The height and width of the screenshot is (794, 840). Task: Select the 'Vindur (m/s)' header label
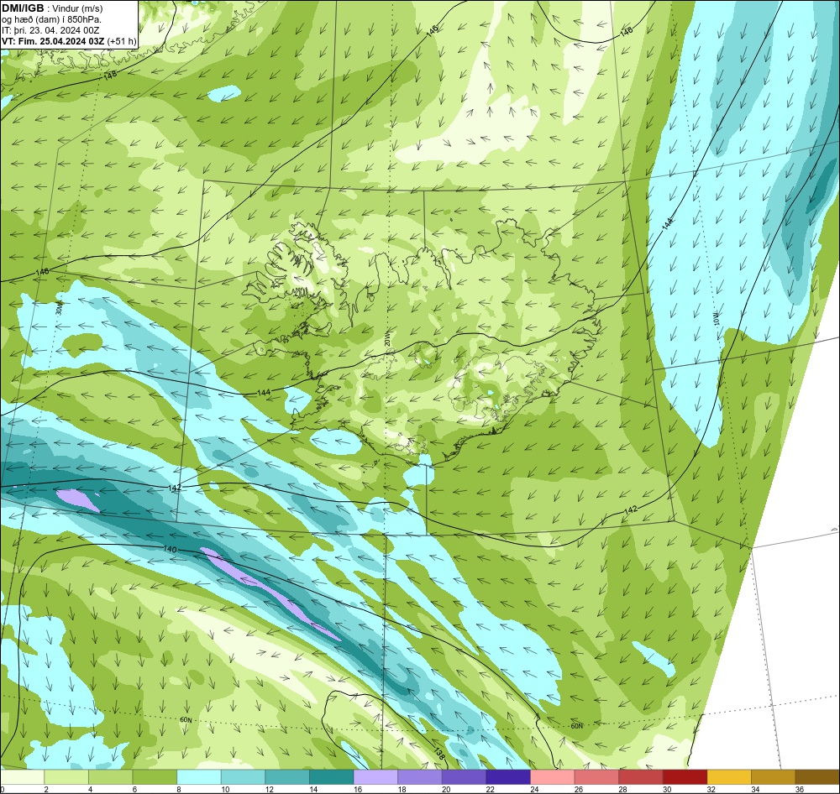pyautogui.click(x=77, y=8)
